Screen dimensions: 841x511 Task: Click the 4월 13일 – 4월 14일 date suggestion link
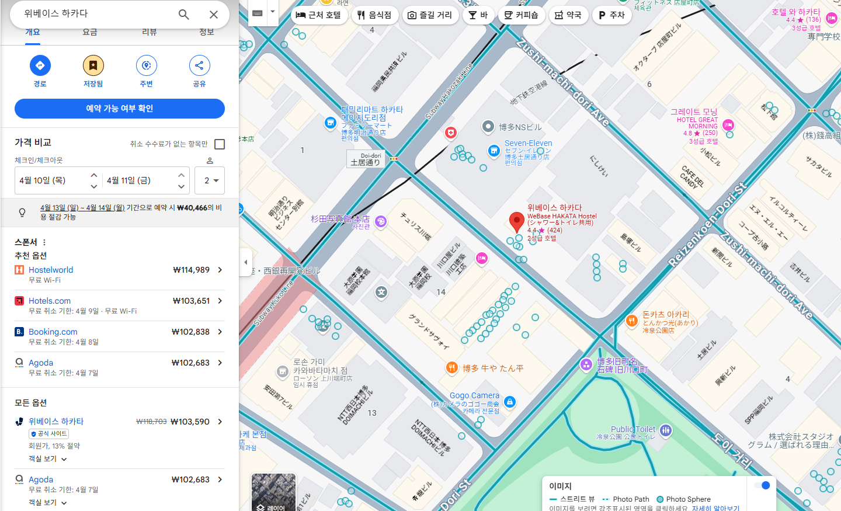82,207
